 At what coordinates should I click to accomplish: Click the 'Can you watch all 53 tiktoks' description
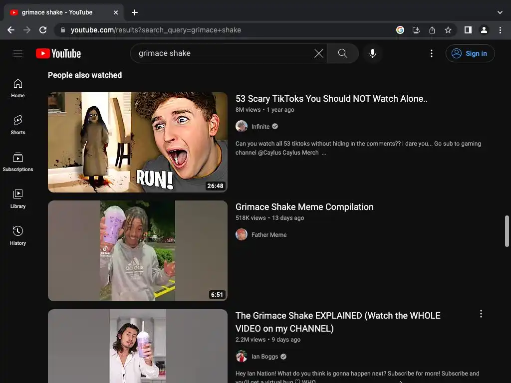358,148
